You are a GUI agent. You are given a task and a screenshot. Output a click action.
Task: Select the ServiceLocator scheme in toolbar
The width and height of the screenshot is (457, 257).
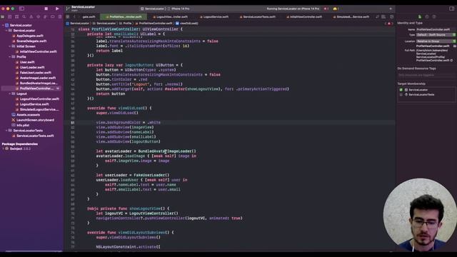[x=152, y=9]
